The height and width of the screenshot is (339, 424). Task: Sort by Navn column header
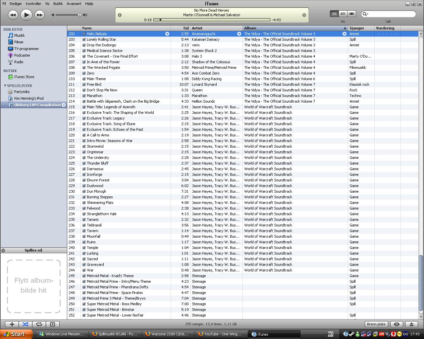pyautogui.click(x=126, y=28)
